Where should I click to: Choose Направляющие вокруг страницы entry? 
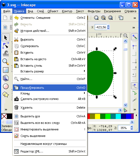[50, 144]
